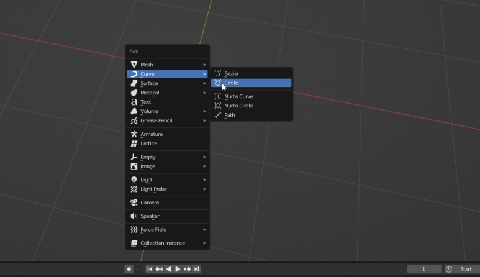Open the Collection Instance submenu
Viewport: 480px width, 277px height.
point(168,243)
